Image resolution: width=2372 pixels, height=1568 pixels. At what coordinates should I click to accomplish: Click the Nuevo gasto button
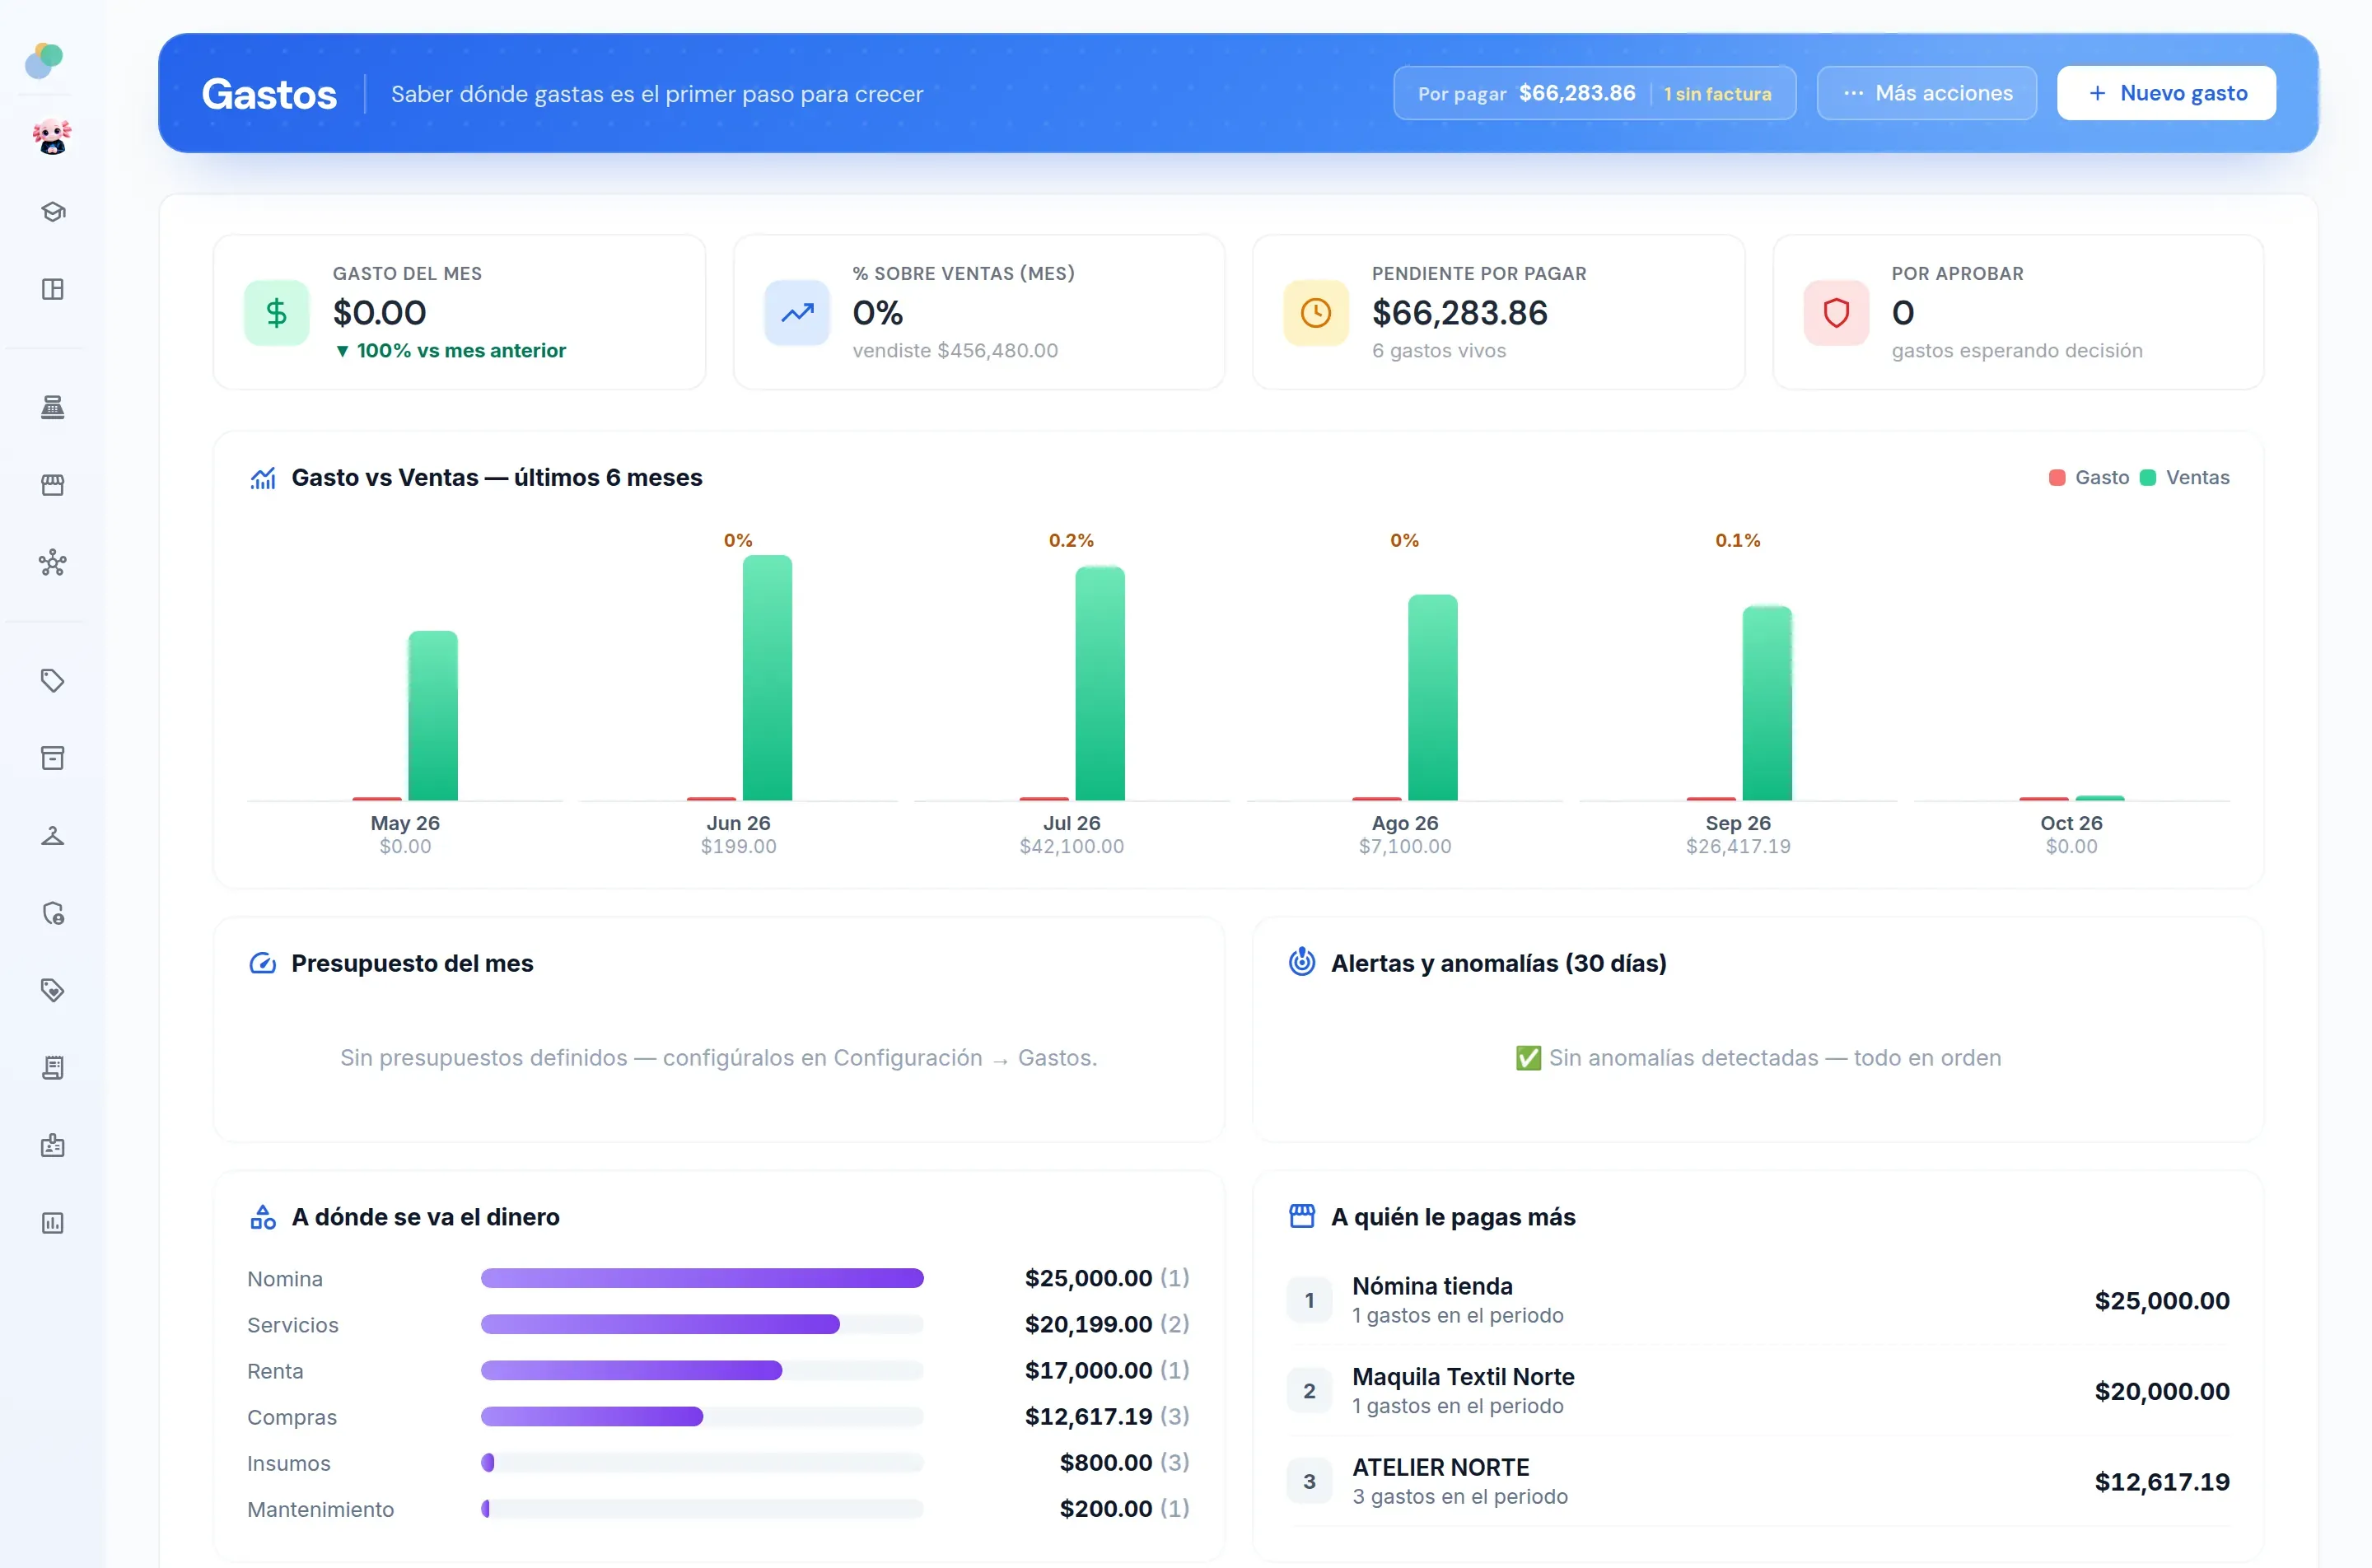click(x=2166, y=93)
